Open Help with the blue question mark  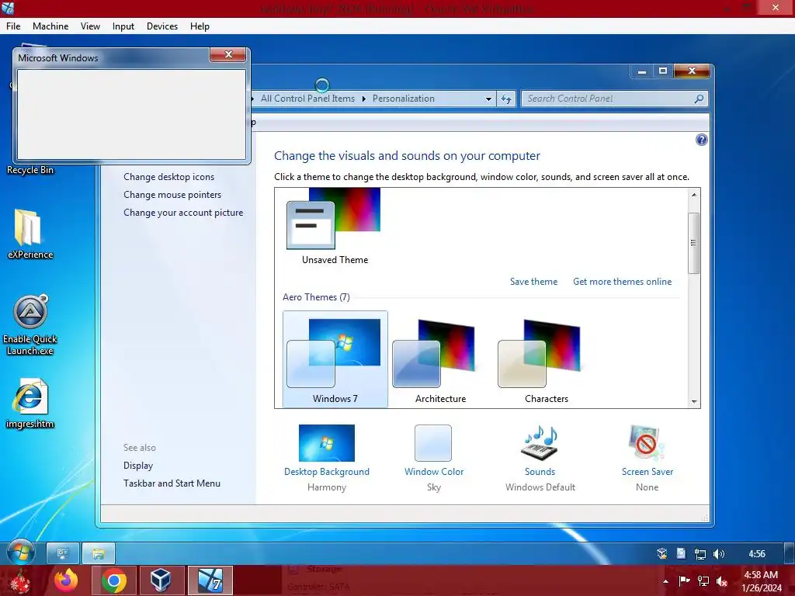pos(701,140)
